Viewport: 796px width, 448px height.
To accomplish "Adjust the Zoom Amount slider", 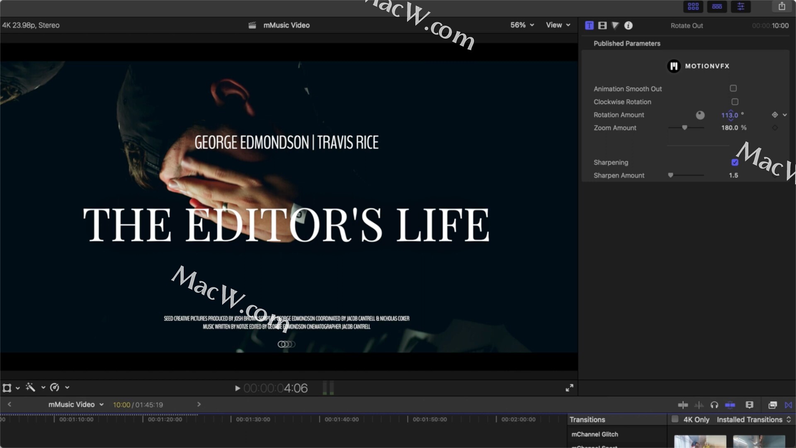I will [x=684, y=128].
